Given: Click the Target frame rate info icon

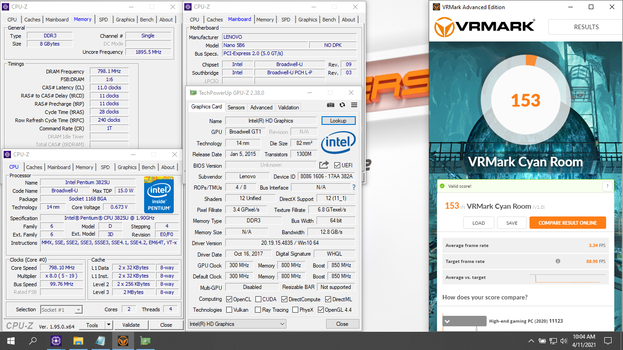Looking at the screenshot, I should tap(558, 261).
